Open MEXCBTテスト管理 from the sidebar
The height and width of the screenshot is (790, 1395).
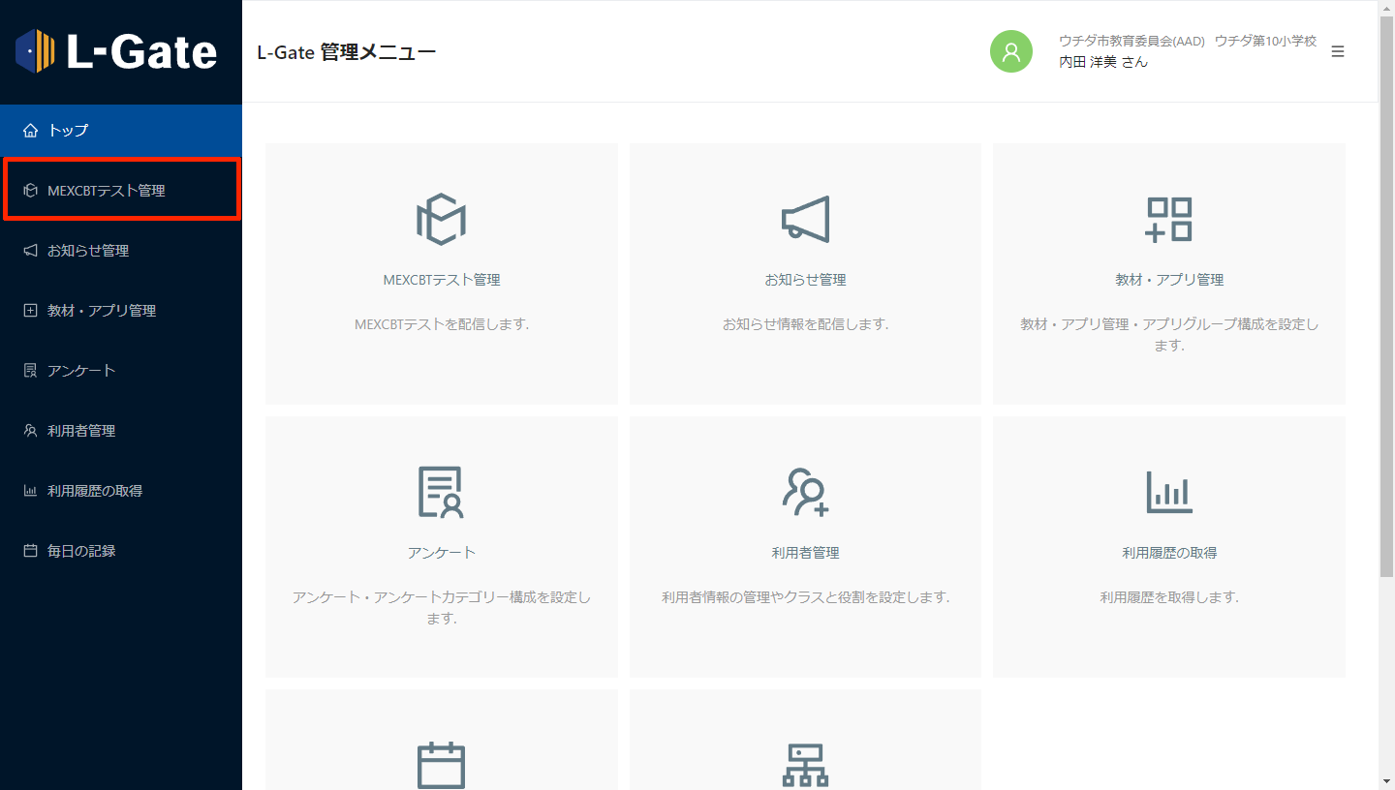point(121,191)
